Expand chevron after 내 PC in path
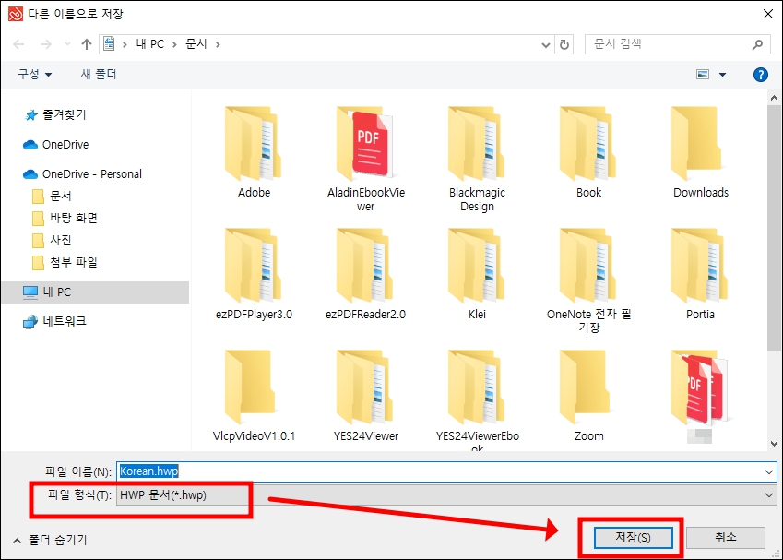Viewport: 783px width, 560px height. [x=174, y=44]
